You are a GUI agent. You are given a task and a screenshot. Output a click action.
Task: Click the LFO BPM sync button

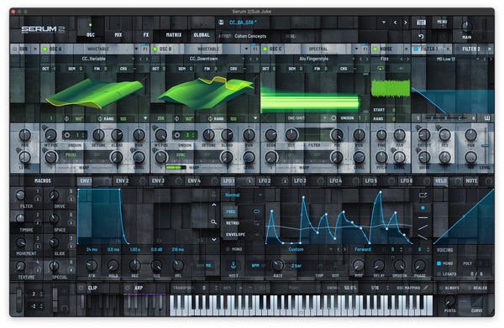255,265
